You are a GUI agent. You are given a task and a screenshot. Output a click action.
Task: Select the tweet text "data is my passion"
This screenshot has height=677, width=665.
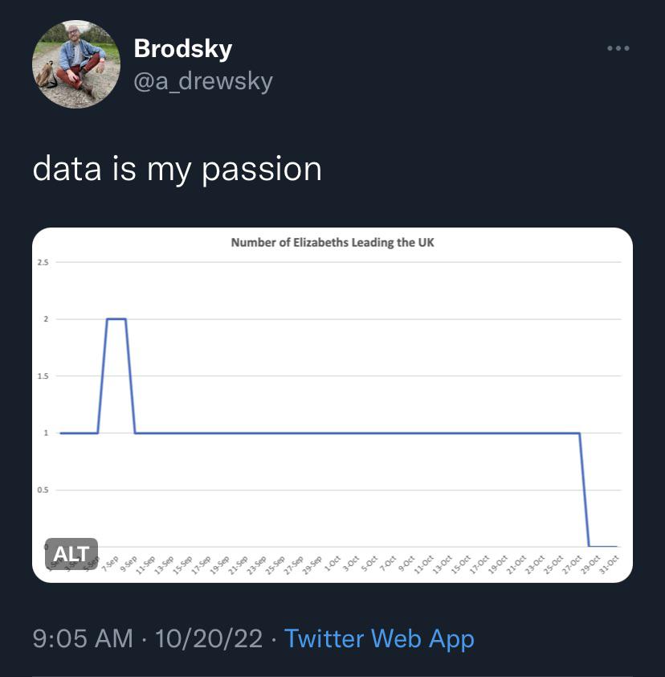[x=177, y=169]
